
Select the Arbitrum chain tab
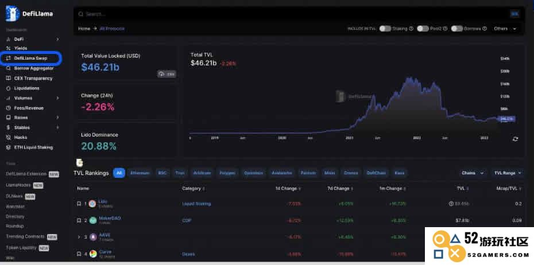coord(202,173)
